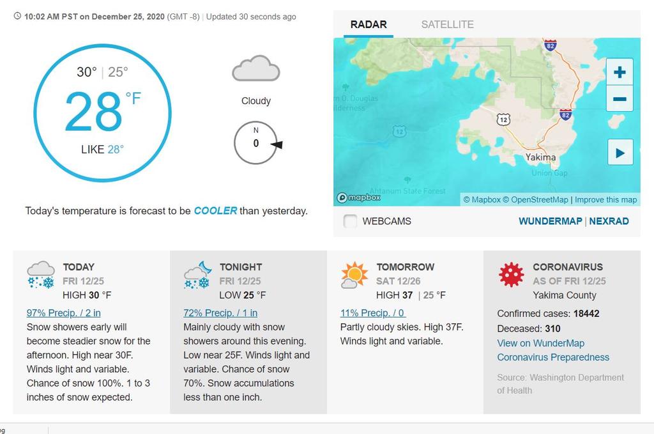654x434 pixels.
Task: Click the Today snow cloud icon
Action: 40,275
